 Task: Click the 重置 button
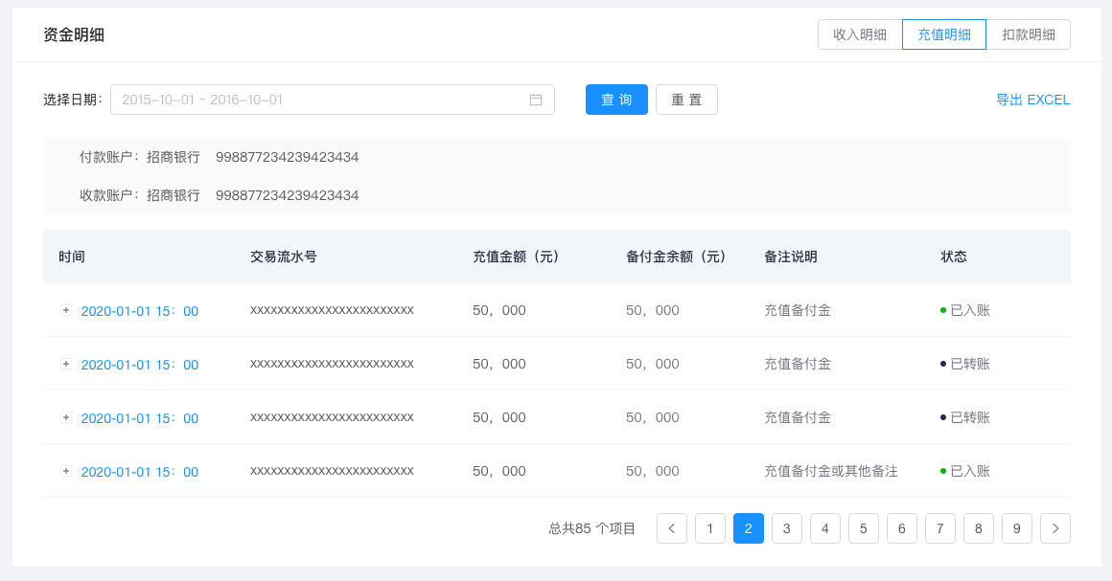coord(686,100)
